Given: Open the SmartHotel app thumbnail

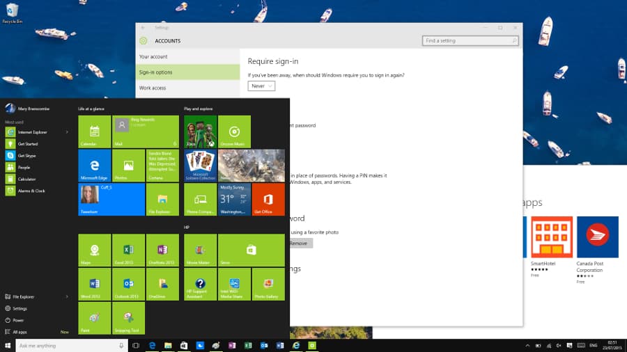Looking at the screenshot, I should pyautogui.click(x=552, y=237).
